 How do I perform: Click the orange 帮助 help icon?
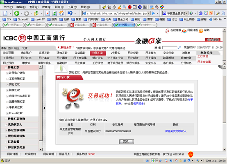(201, 31)
